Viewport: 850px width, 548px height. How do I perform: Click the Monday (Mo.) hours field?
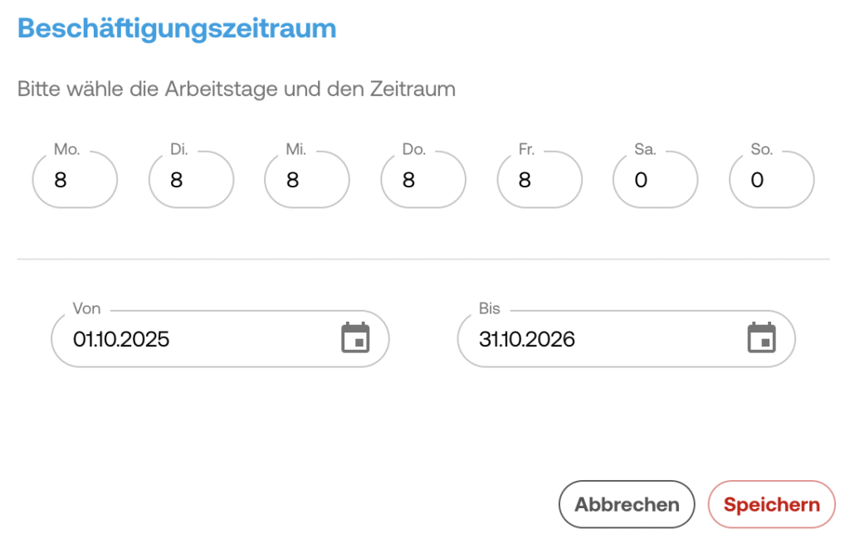click(75, 180)
